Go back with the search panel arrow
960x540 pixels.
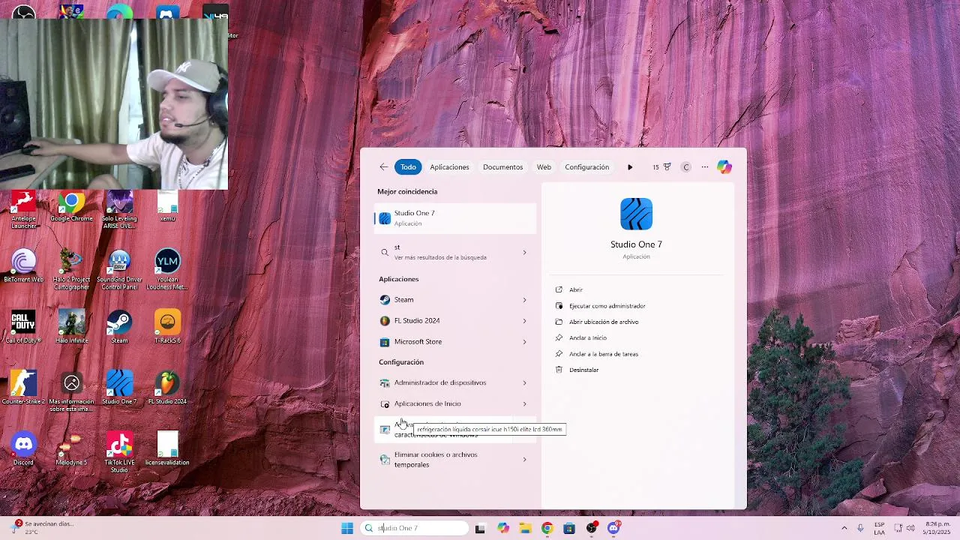(x=384, y=167)
